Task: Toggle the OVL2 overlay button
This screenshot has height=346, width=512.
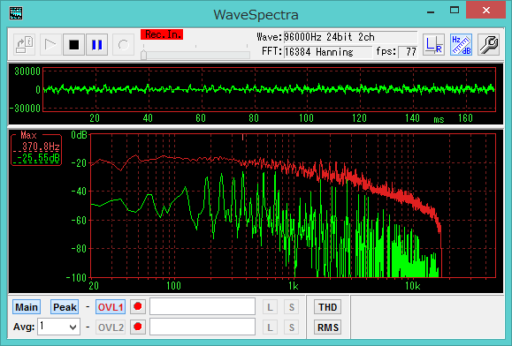Action: (x=111, y=327)
